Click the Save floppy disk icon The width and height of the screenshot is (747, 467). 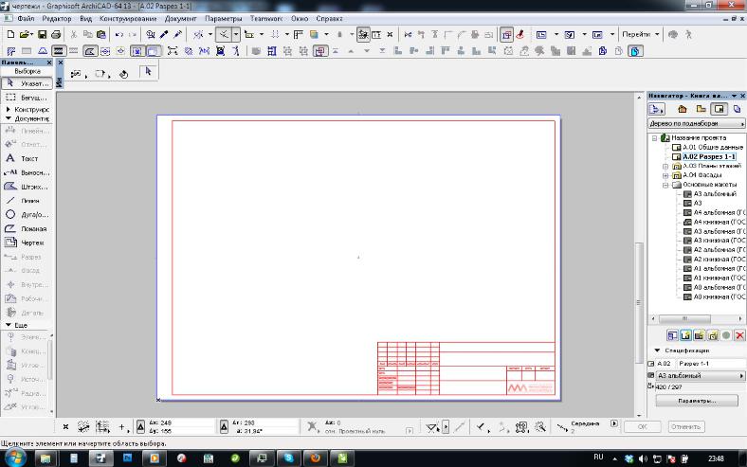pyautogui.click(x=42, y=34)
